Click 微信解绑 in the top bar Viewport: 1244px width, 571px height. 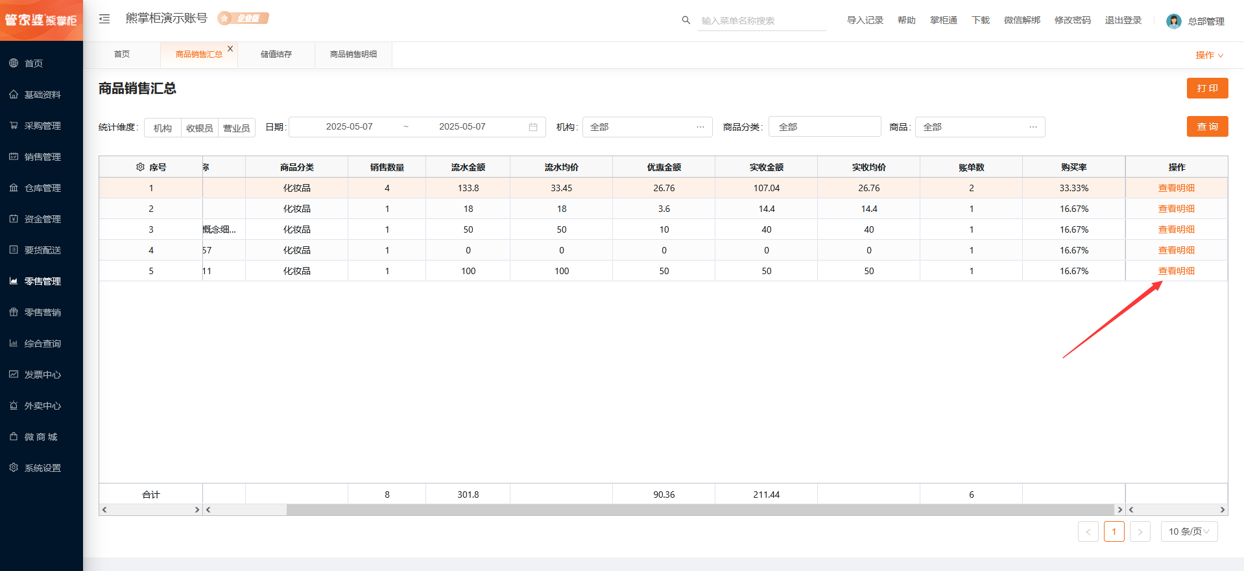[x=1022, y=21]
